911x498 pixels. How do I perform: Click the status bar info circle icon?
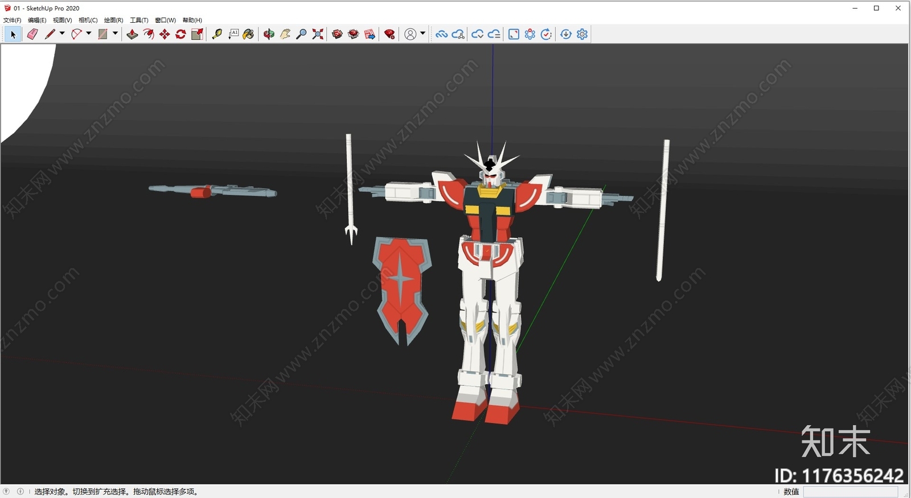[20, 491]
